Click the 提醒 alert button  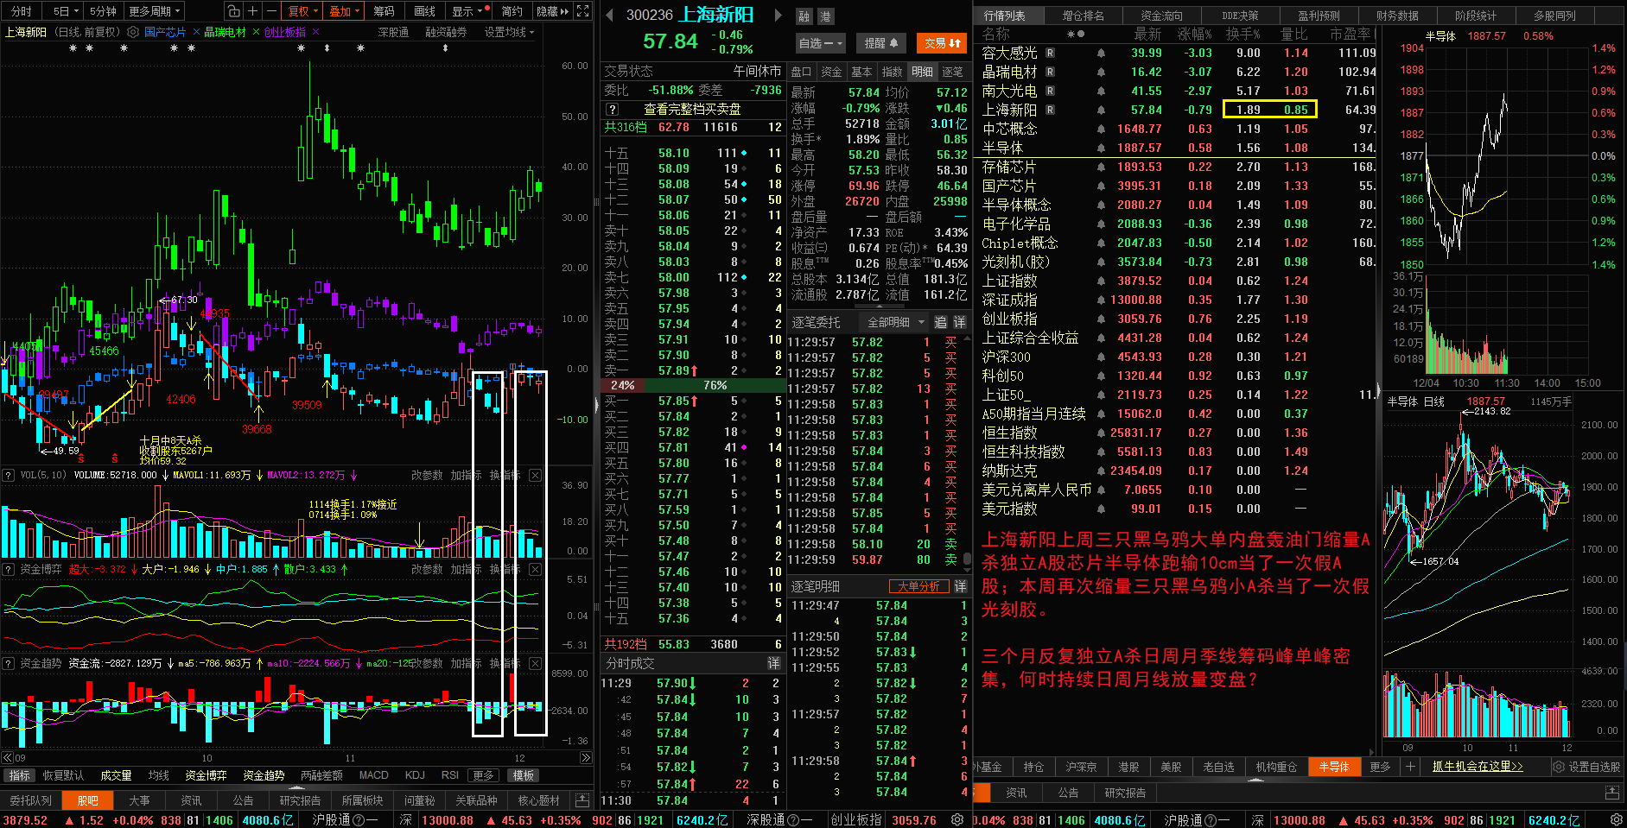point(880,42)
